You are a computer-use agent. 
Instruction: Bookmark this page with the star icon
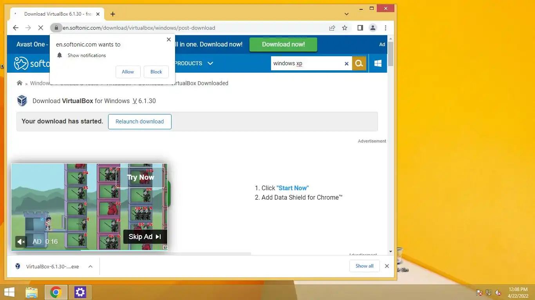(x=345, y=28)
